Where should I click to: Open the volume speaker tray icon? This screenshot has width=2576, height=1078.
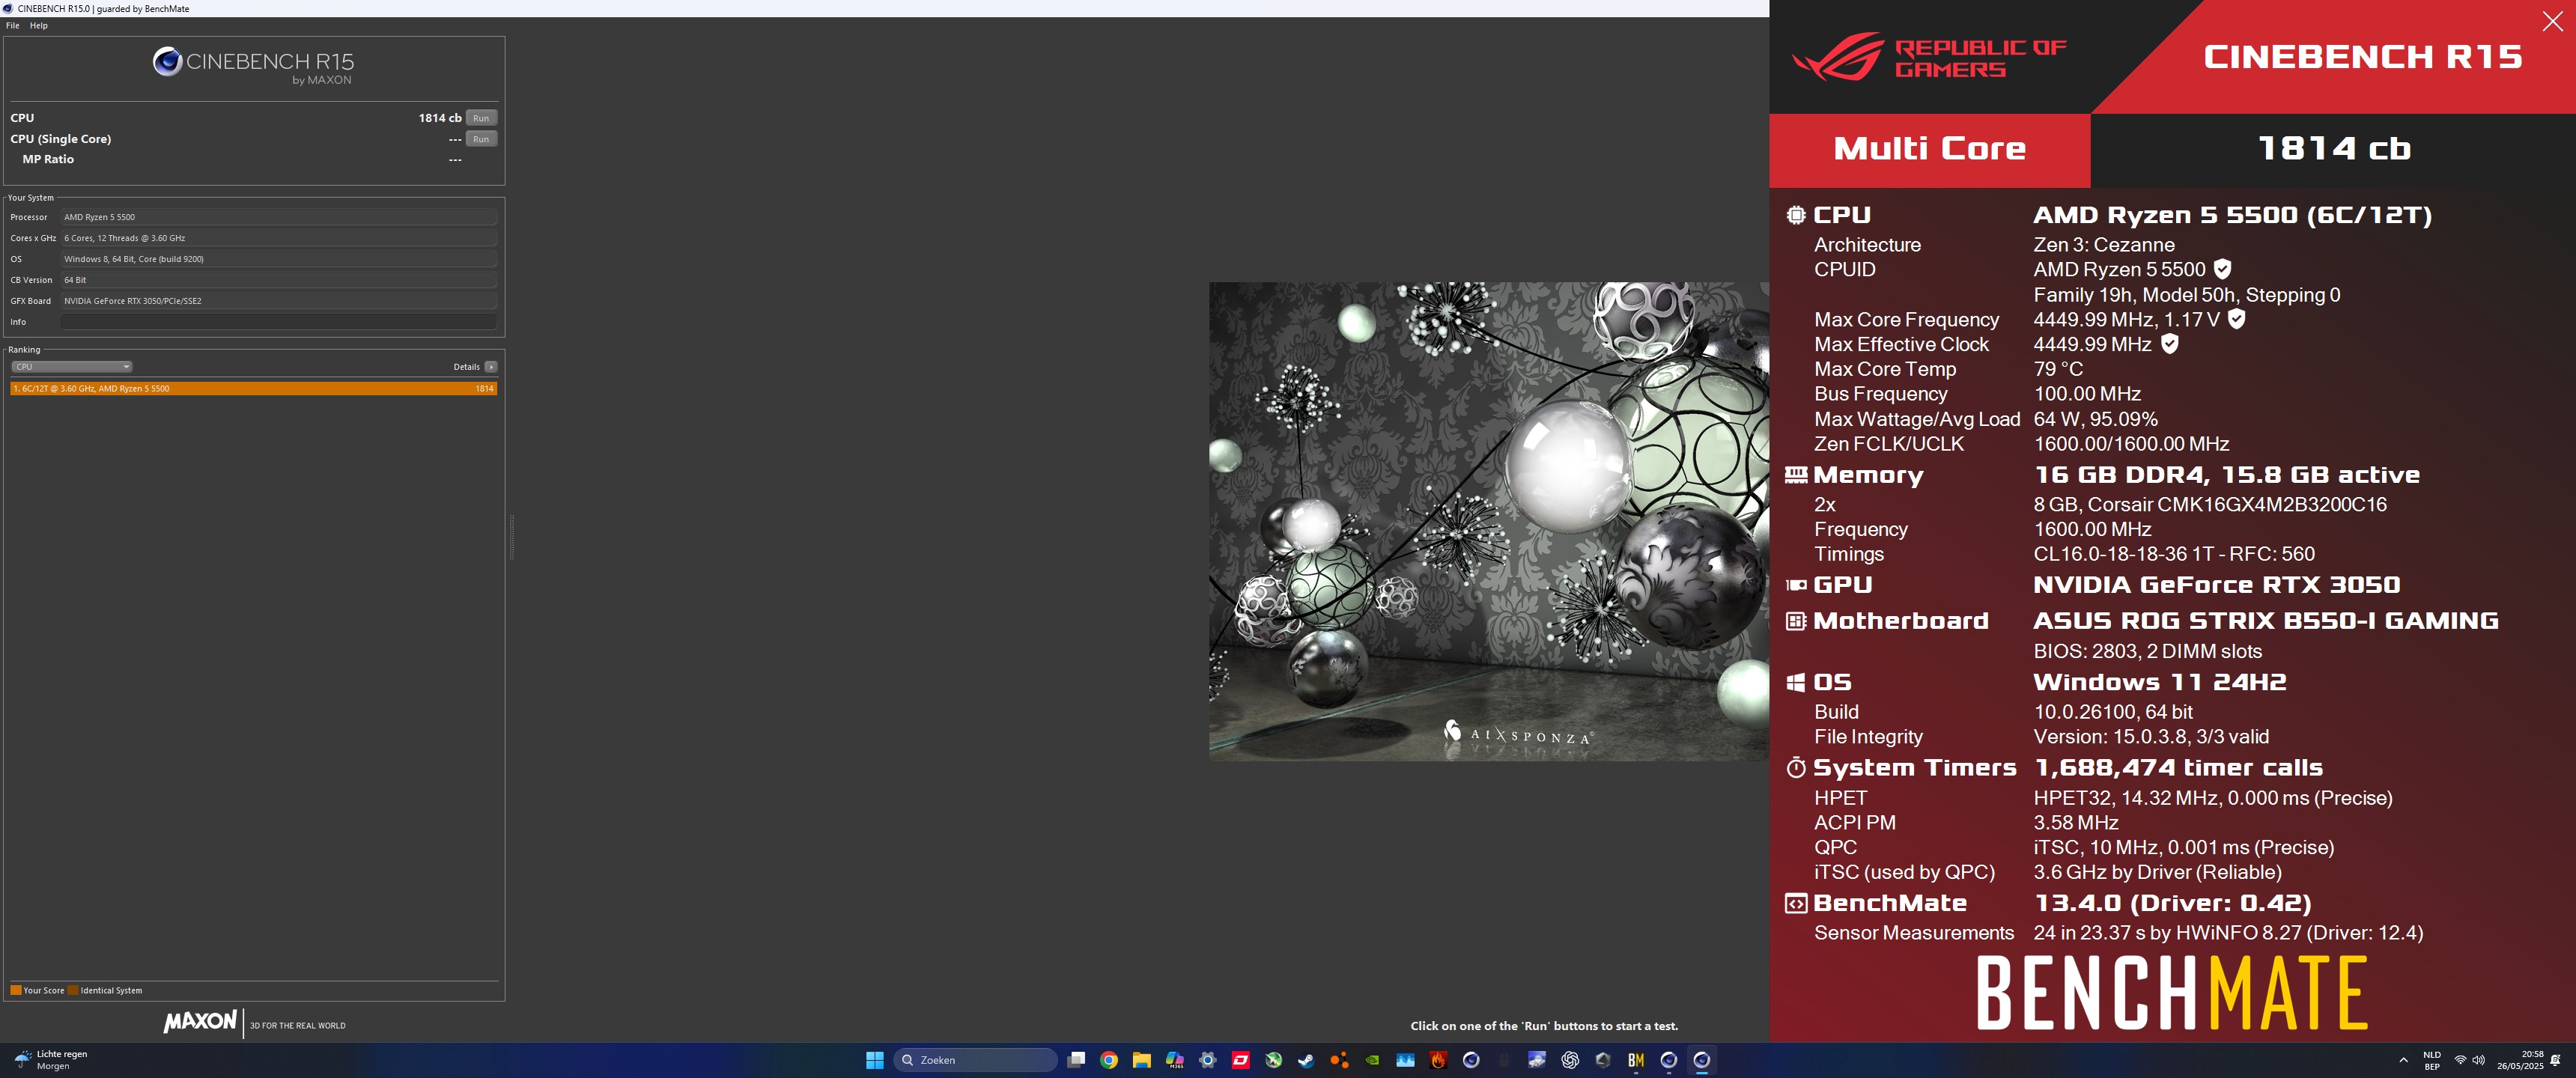(2478, 1060)
